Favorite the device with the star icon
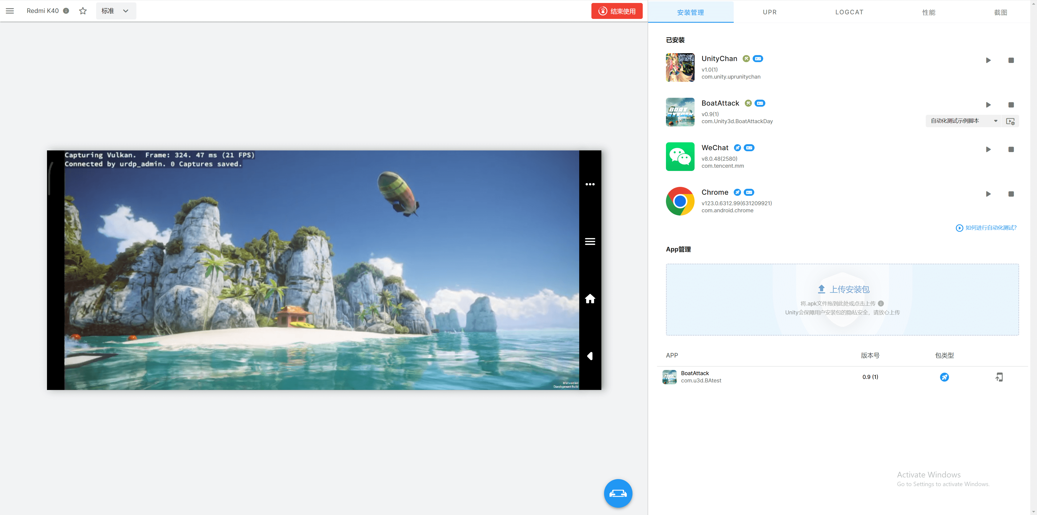The width and height of the screenshot is (1037, 515). pyautogui.click(x=83, y=11)
